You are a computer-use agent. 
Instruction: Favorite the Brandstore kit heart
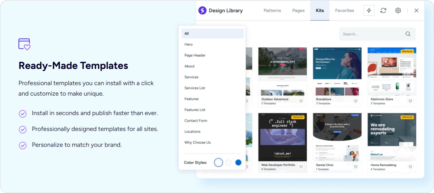click(x=356, y=101)
